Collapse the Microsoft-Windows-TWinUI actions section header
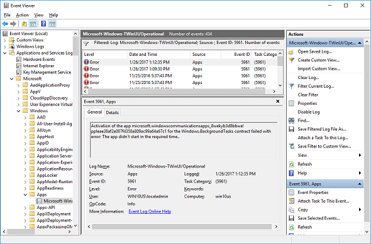The image size is (371, 244). [x=360, y=43]
